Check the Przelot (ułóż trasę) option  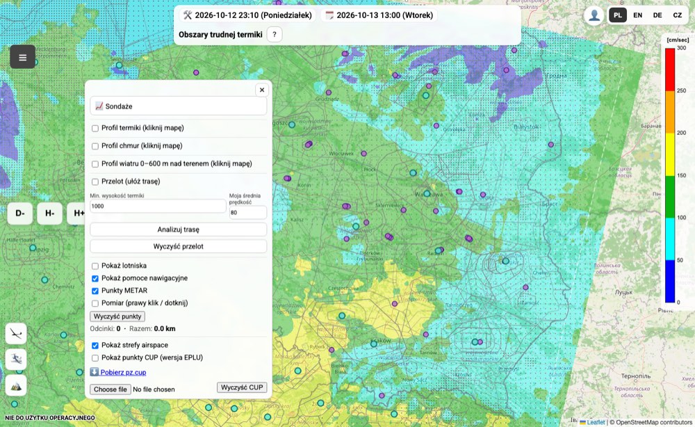point(95,182)
